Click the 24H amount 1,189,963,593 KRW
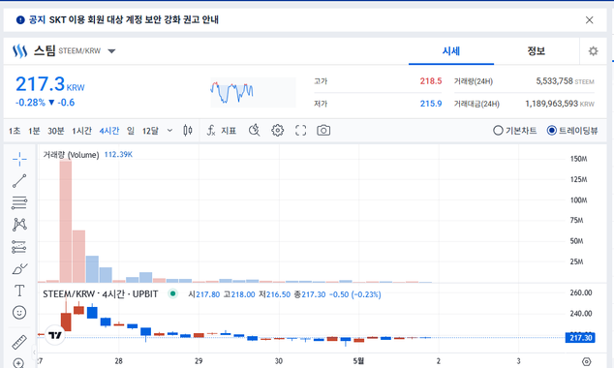Screen dimensions: 614x368 coord(560,104)
